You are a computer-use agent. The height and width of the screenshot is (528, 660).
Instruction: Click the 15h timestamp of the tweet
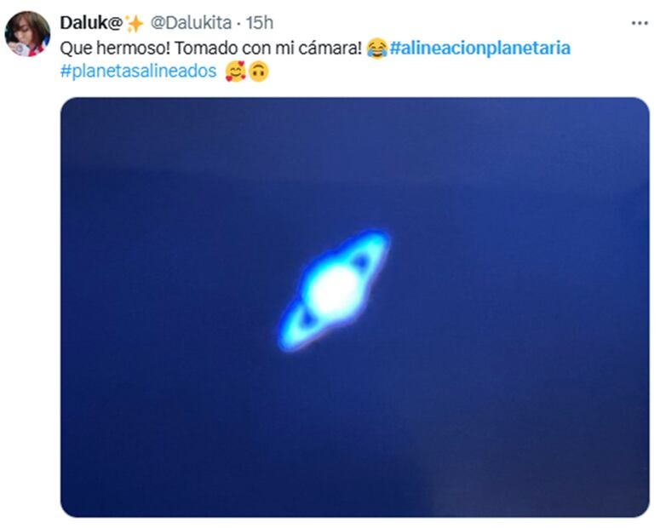[260, 23]
